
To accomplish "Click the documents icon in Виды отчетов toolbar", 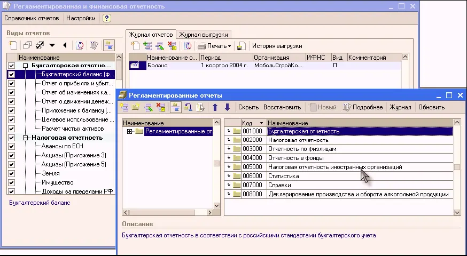I will pyautogui.click(x=94, y=45).
